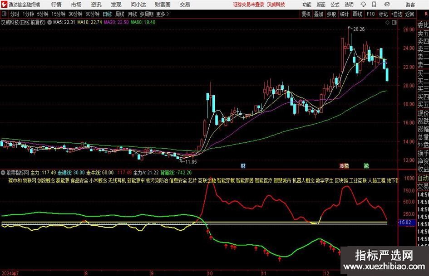
Task: Open the 发现 menu
Action: point(116,5)
